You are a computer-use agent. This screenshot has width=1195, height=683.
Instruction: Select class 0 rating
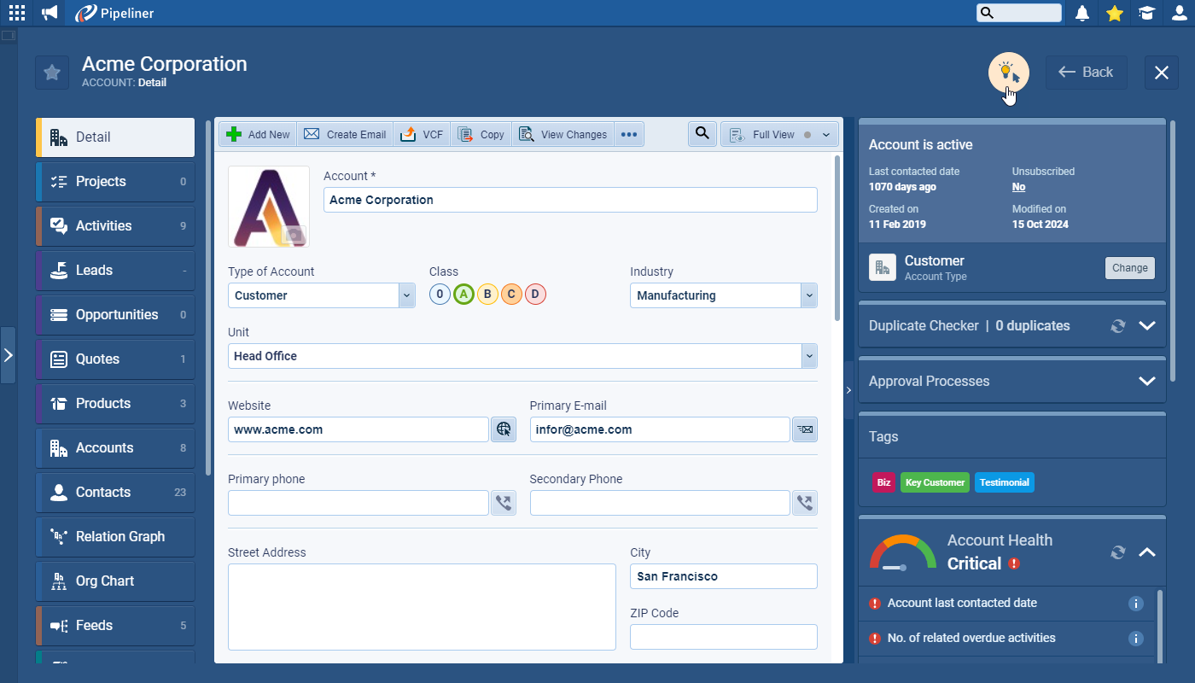pos(440,295)
